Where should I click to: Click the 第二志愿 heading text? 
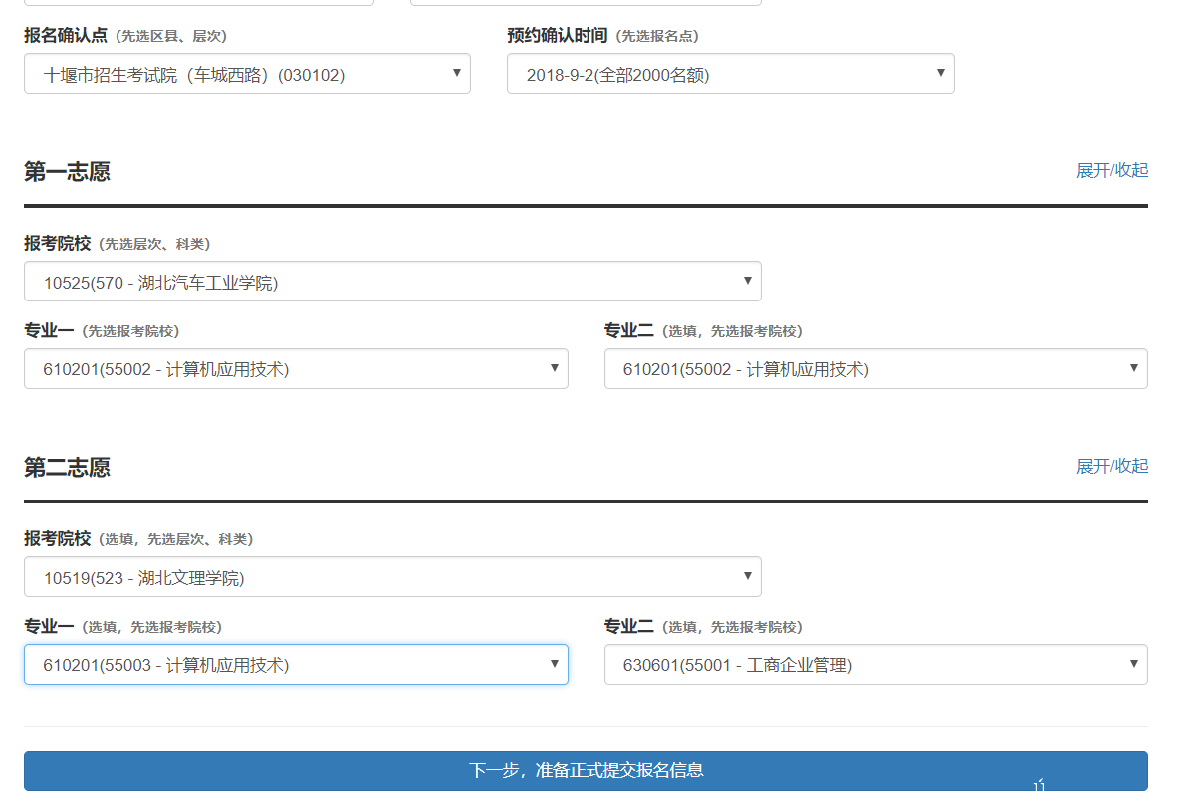pyautogui.click(x=67, y=467)
